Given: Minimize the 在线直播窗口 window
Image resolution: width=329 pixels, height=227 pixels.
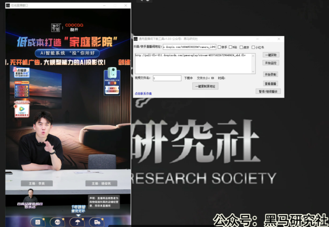Looking at the screenshot, I should click(104, 5).
